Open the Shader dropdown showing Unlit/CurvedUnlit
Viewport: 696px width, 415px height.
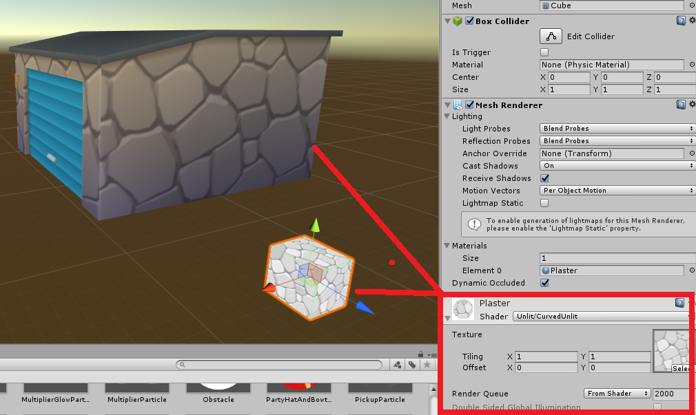point(600,316)
